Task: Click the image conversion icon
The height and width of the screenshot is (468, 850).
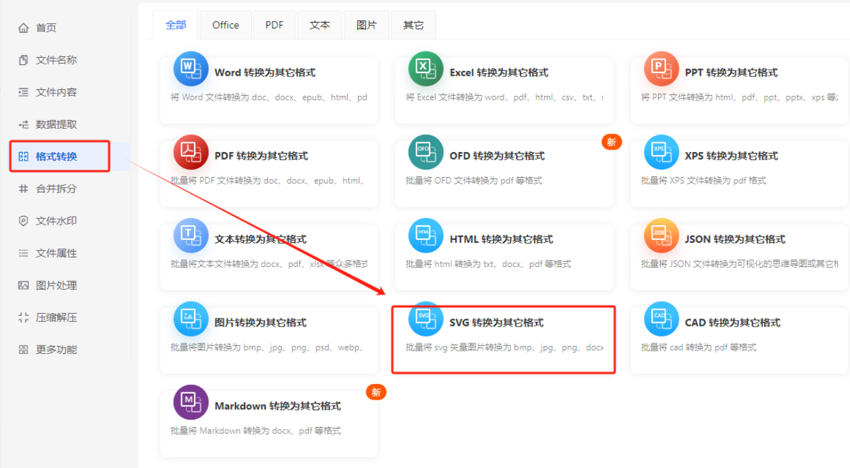Action: (191, 319)
